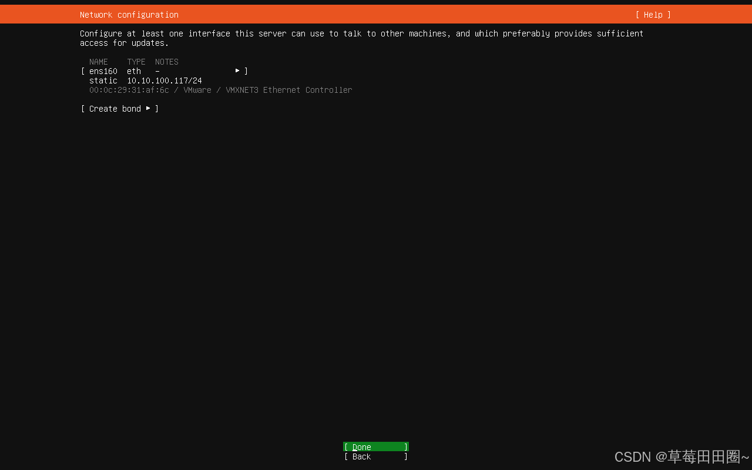This screenshot has height=470, width=752.
Task: Click the VMXNET3 Ethernet Controller text
Action: 288,90
